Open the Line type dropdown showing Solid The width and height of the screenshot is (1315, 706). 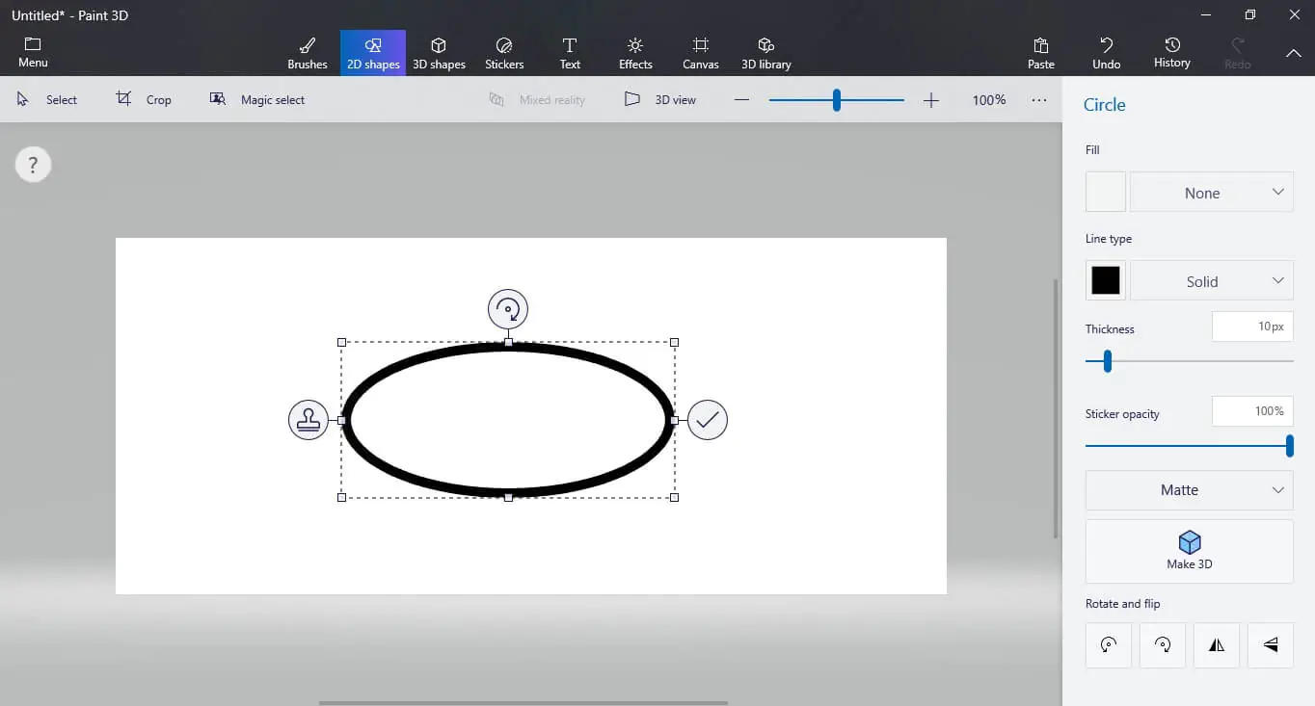point(1212,280)
